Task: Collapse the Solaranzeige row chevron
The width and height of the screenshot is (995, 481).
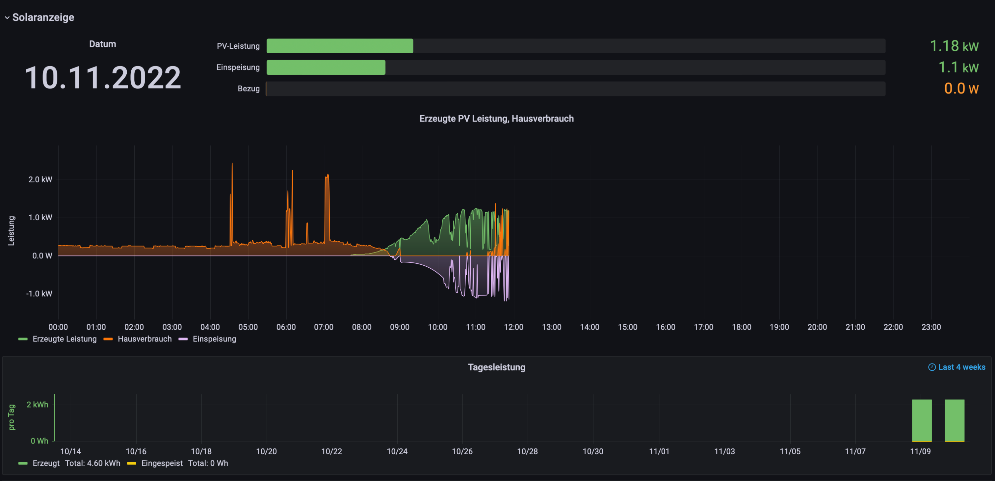Action: (x=7, y=18)
